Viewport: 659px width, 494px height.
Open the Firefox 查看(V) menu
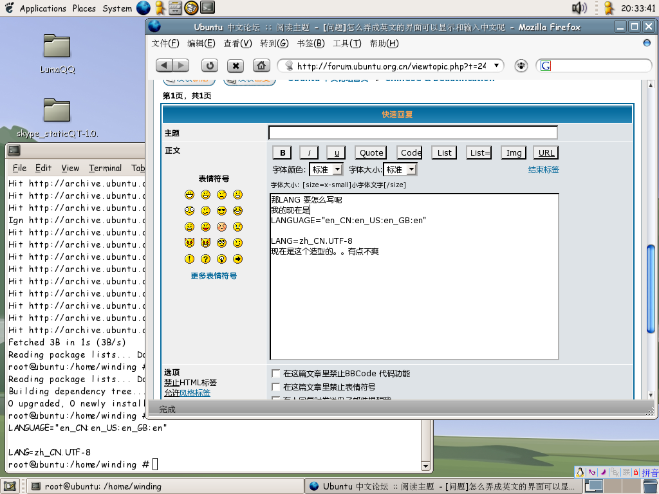[x=237, y=43]
